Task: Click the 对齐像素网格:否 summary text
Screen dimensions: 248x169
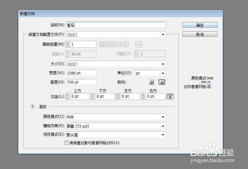Action: [197, 87]
